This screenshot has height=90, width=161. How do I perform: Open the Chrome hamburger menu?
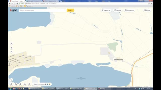(151, 3)
